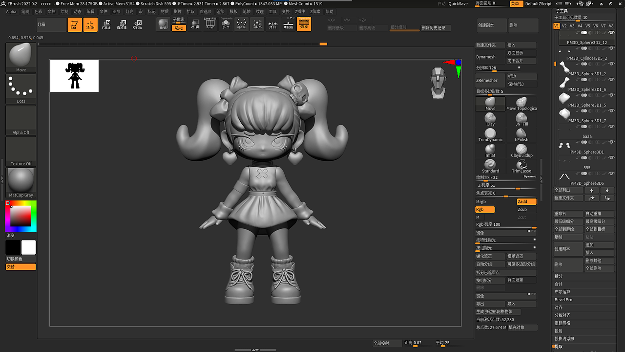Expand the 重建网格 section

tap(562, 323)
